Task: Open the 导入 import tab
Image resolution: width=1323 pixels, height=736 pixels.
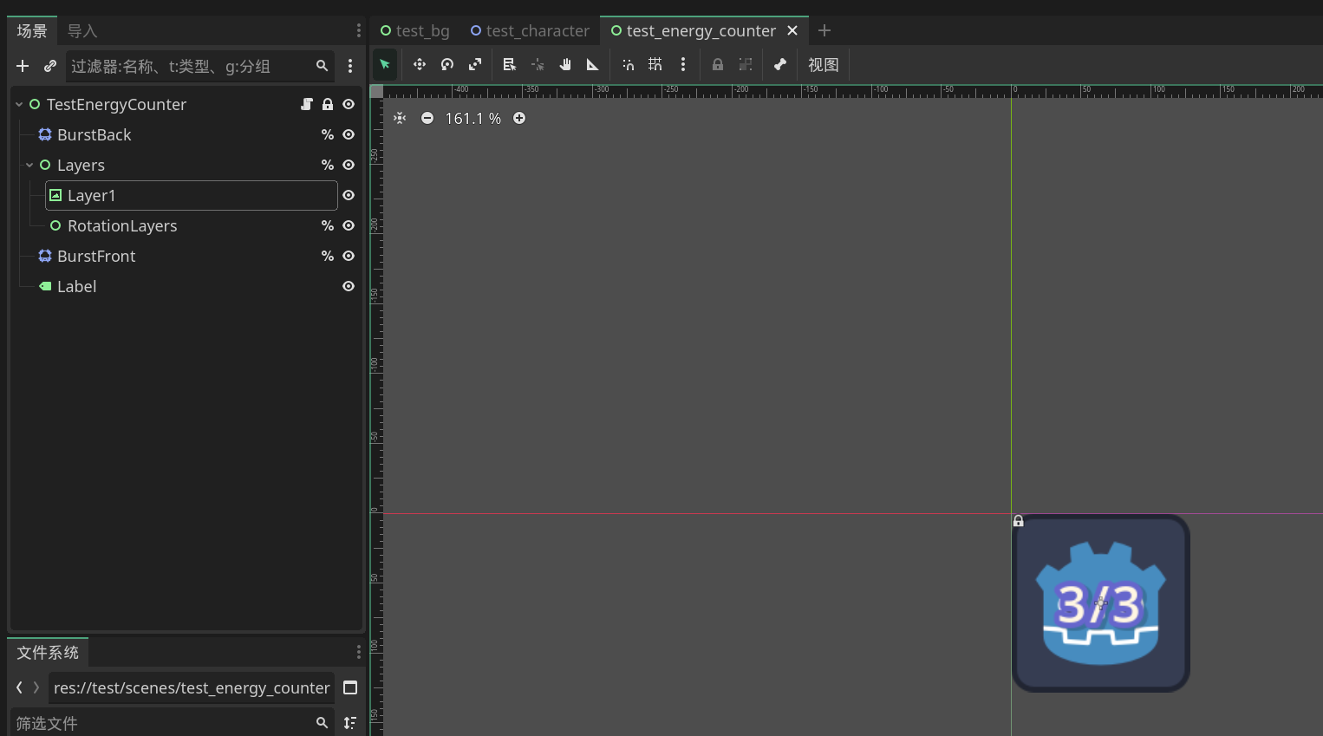Action: coord(82,31)
